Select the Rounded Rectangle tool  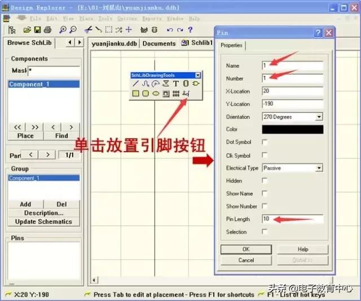tap(146, 94)
